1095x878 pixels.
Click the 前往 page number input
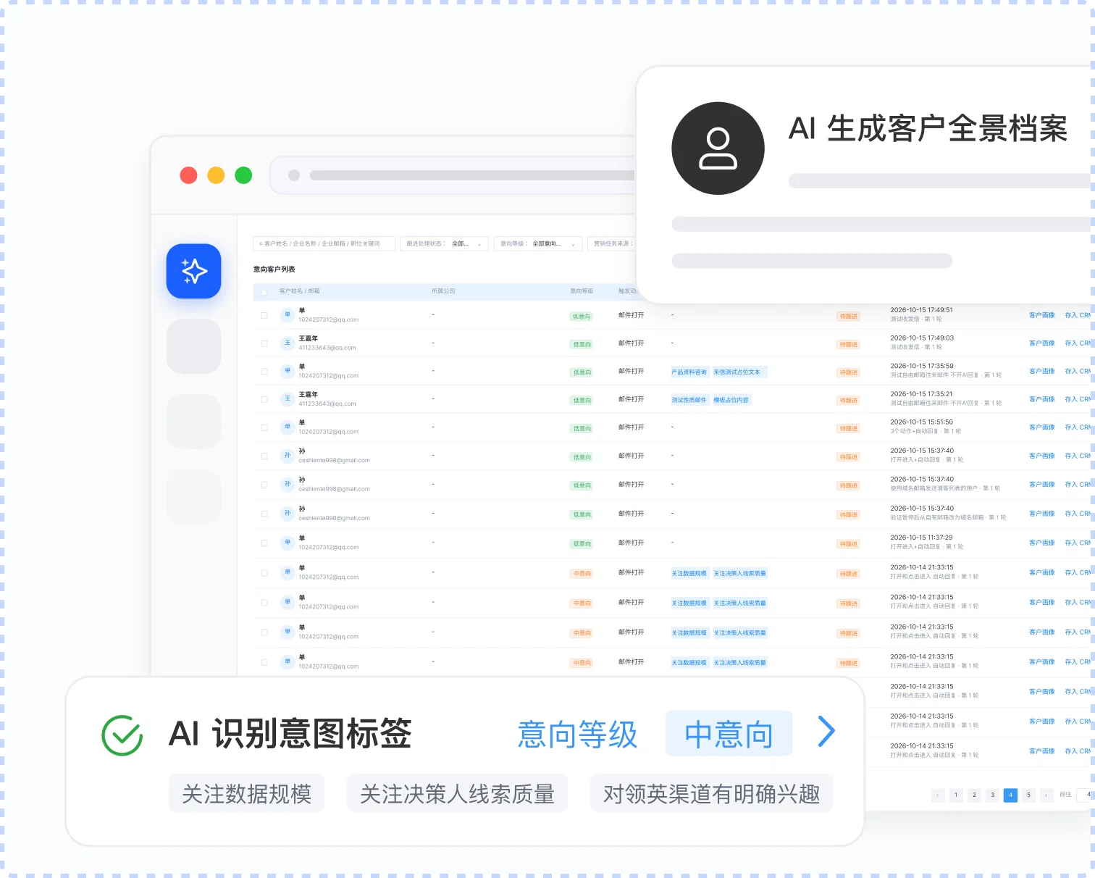tap(1084, 795)
